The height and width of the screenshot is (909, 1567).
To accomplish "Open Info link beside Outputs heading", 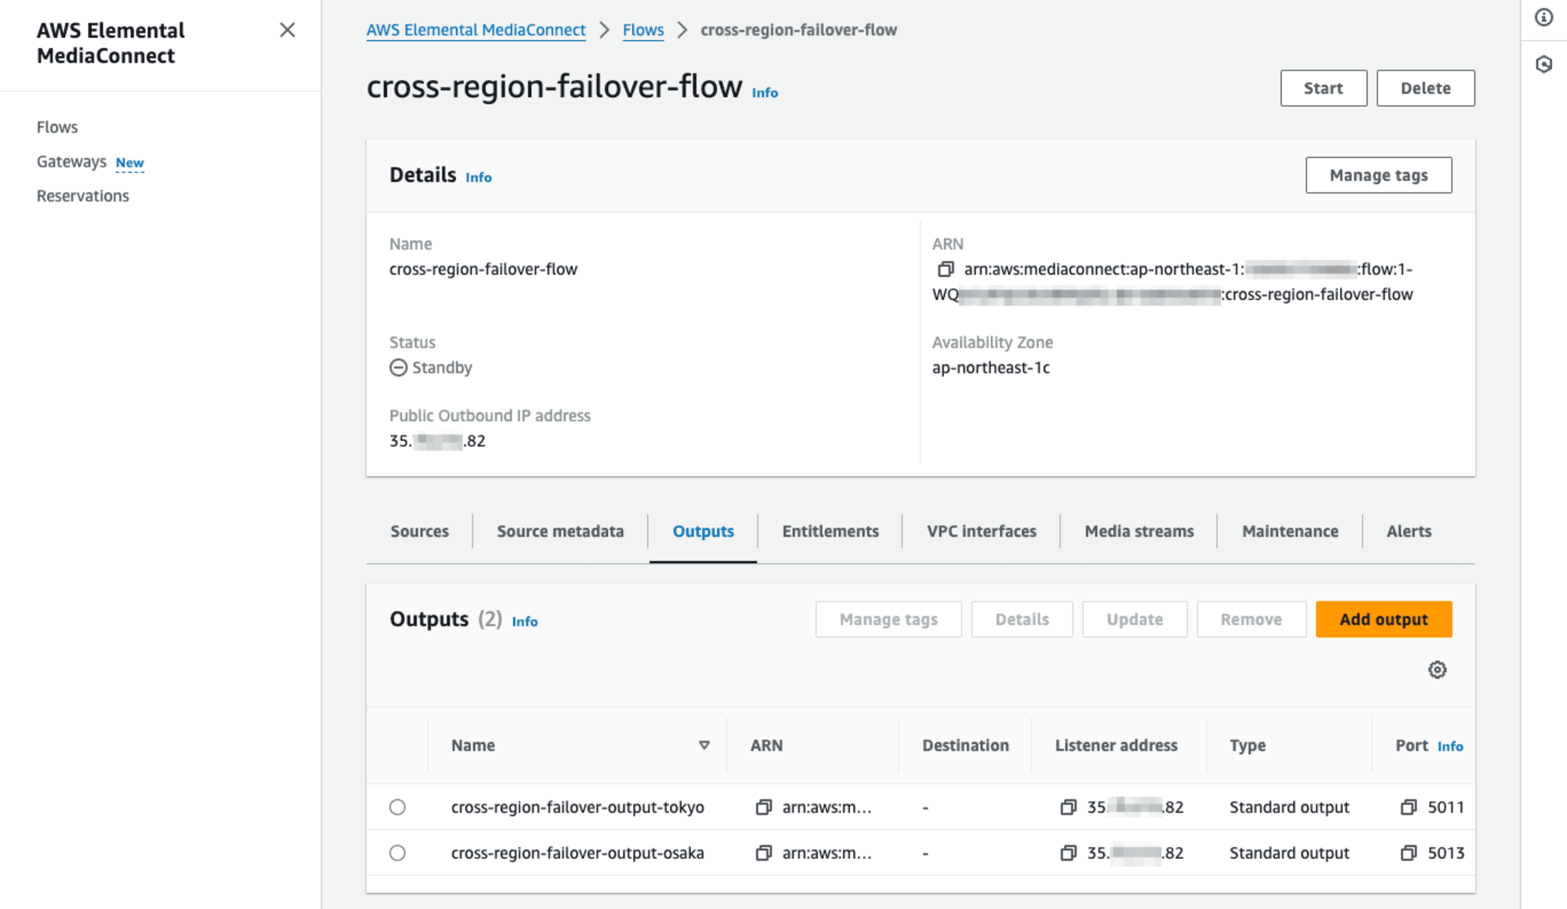I will 525,621.
